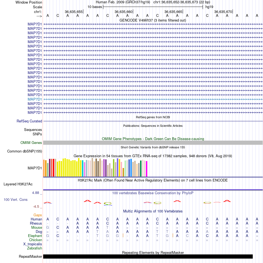Open the 'H3K27Ac Mark' ENCODE track title
263x263 pixels.
click(153, 180)
